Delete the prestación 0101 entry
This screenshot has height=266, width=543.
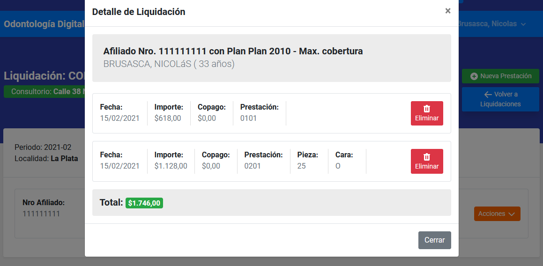click(x=427, y=113)
